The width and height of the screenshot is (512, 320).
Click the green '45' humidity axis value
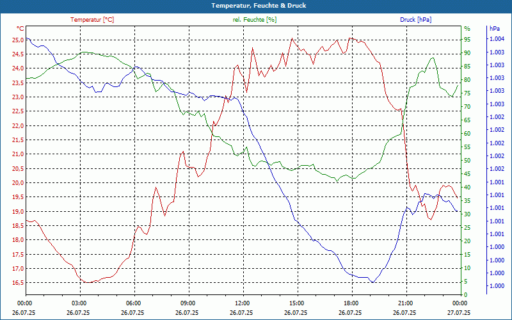[x=467, y=173]
